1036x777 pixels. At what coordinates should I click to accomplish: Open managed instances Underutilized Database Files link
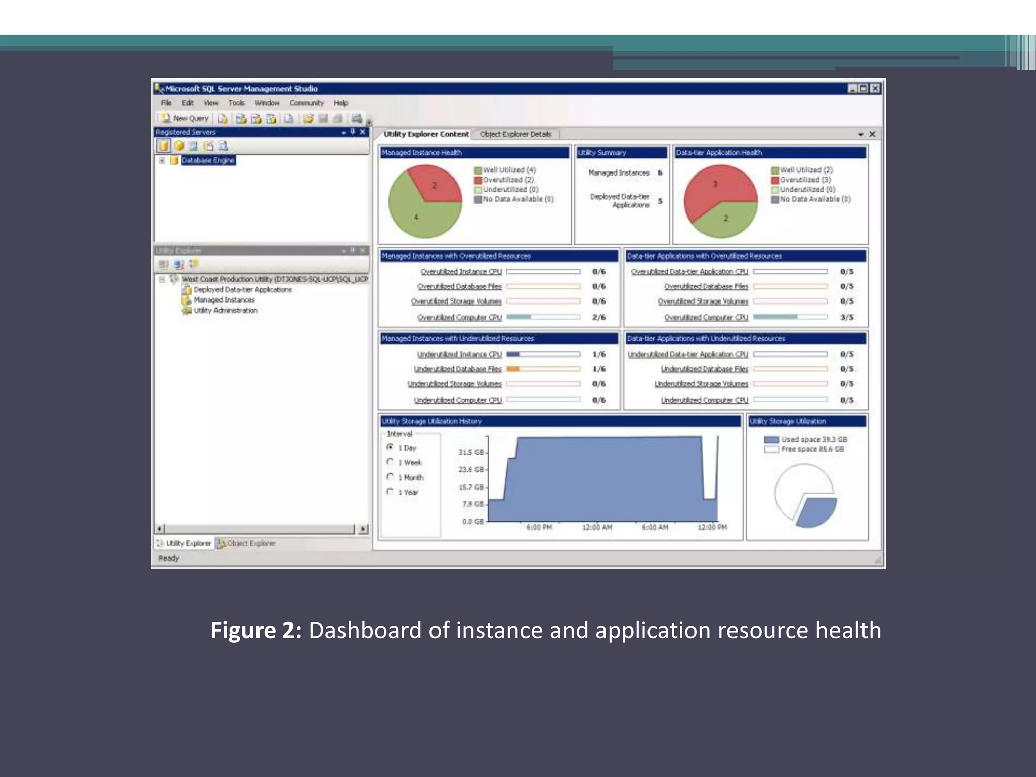(x=458, y=369)
